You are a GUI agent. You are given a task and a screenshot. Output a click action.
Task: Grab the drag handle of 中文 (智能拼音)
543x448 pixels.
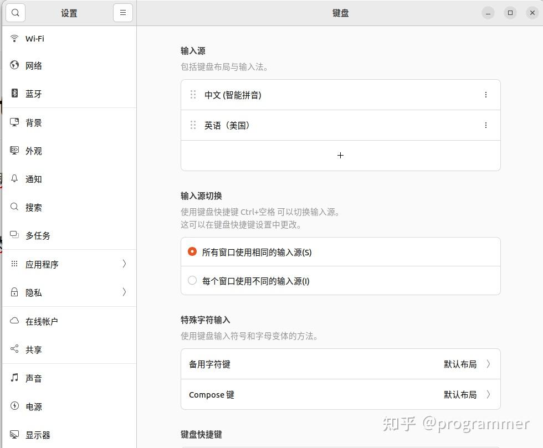(193, 95)
